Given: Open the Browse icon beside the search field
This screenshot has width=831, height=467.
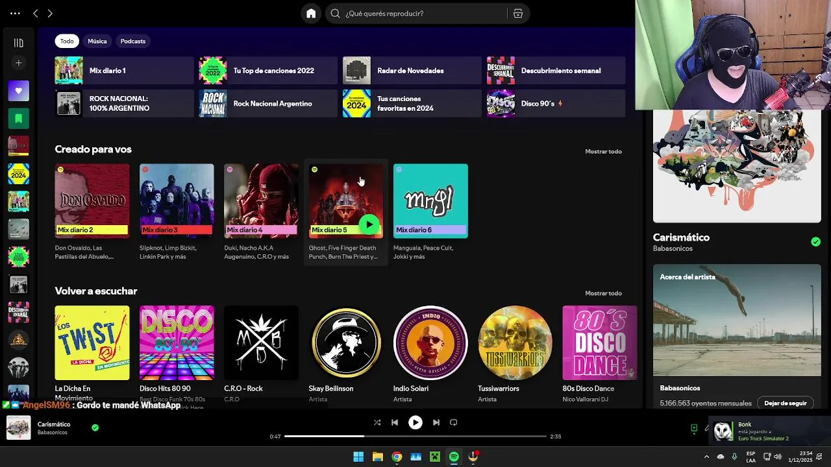Looking at the screenshot, I should (518, 13).
